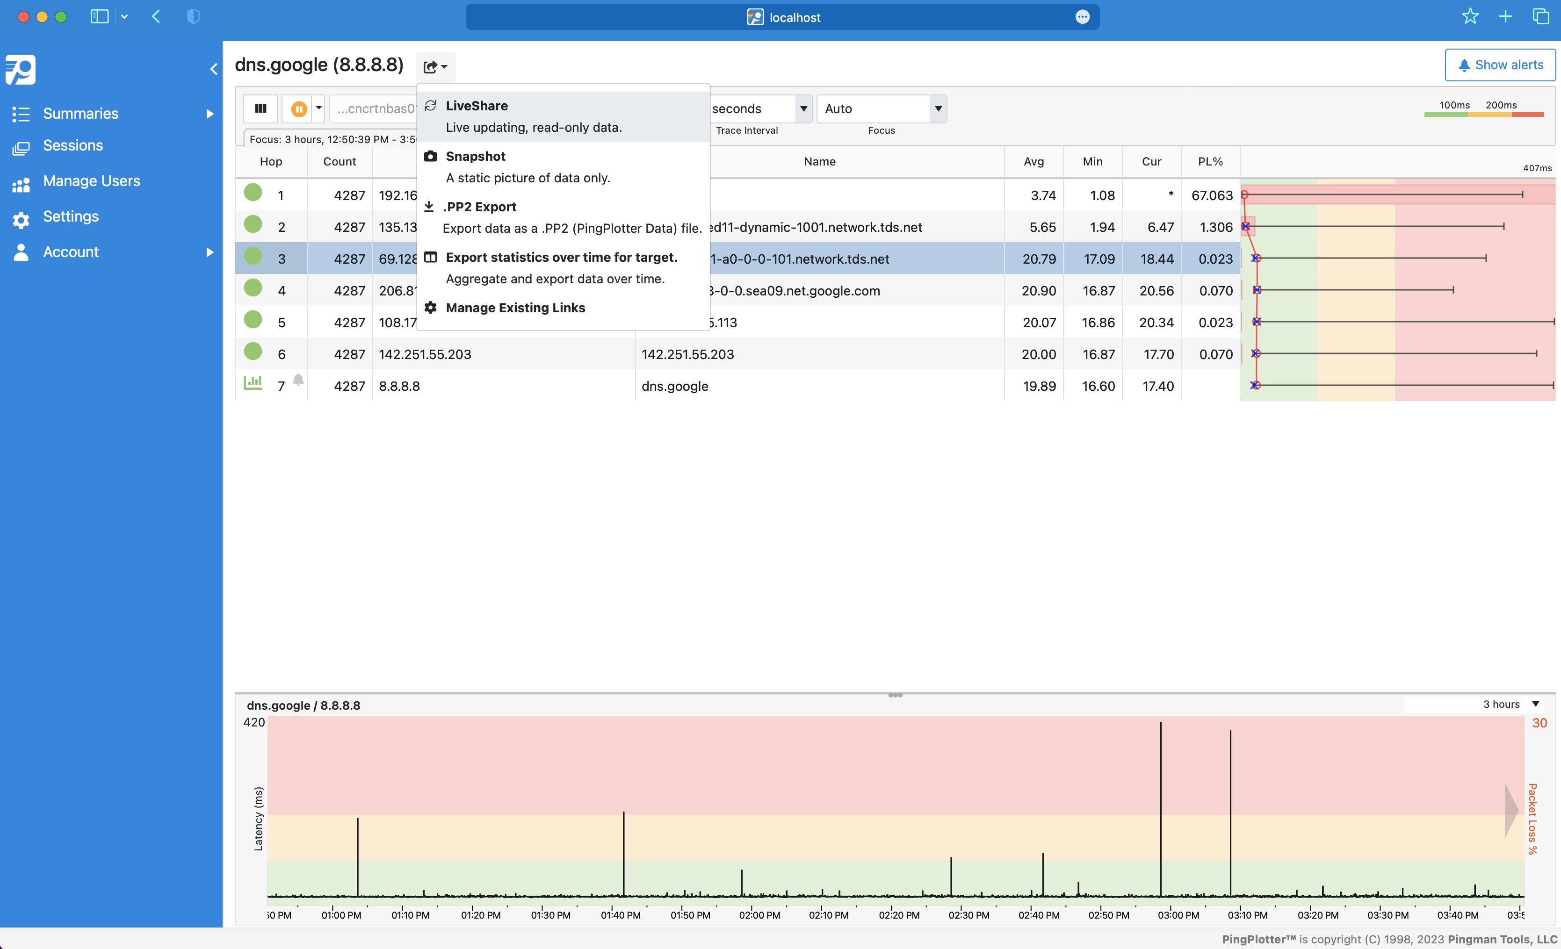The image size is (1561, 949).
Task: Click the hop 7 timeline graph icon
Action: point(253,383)
